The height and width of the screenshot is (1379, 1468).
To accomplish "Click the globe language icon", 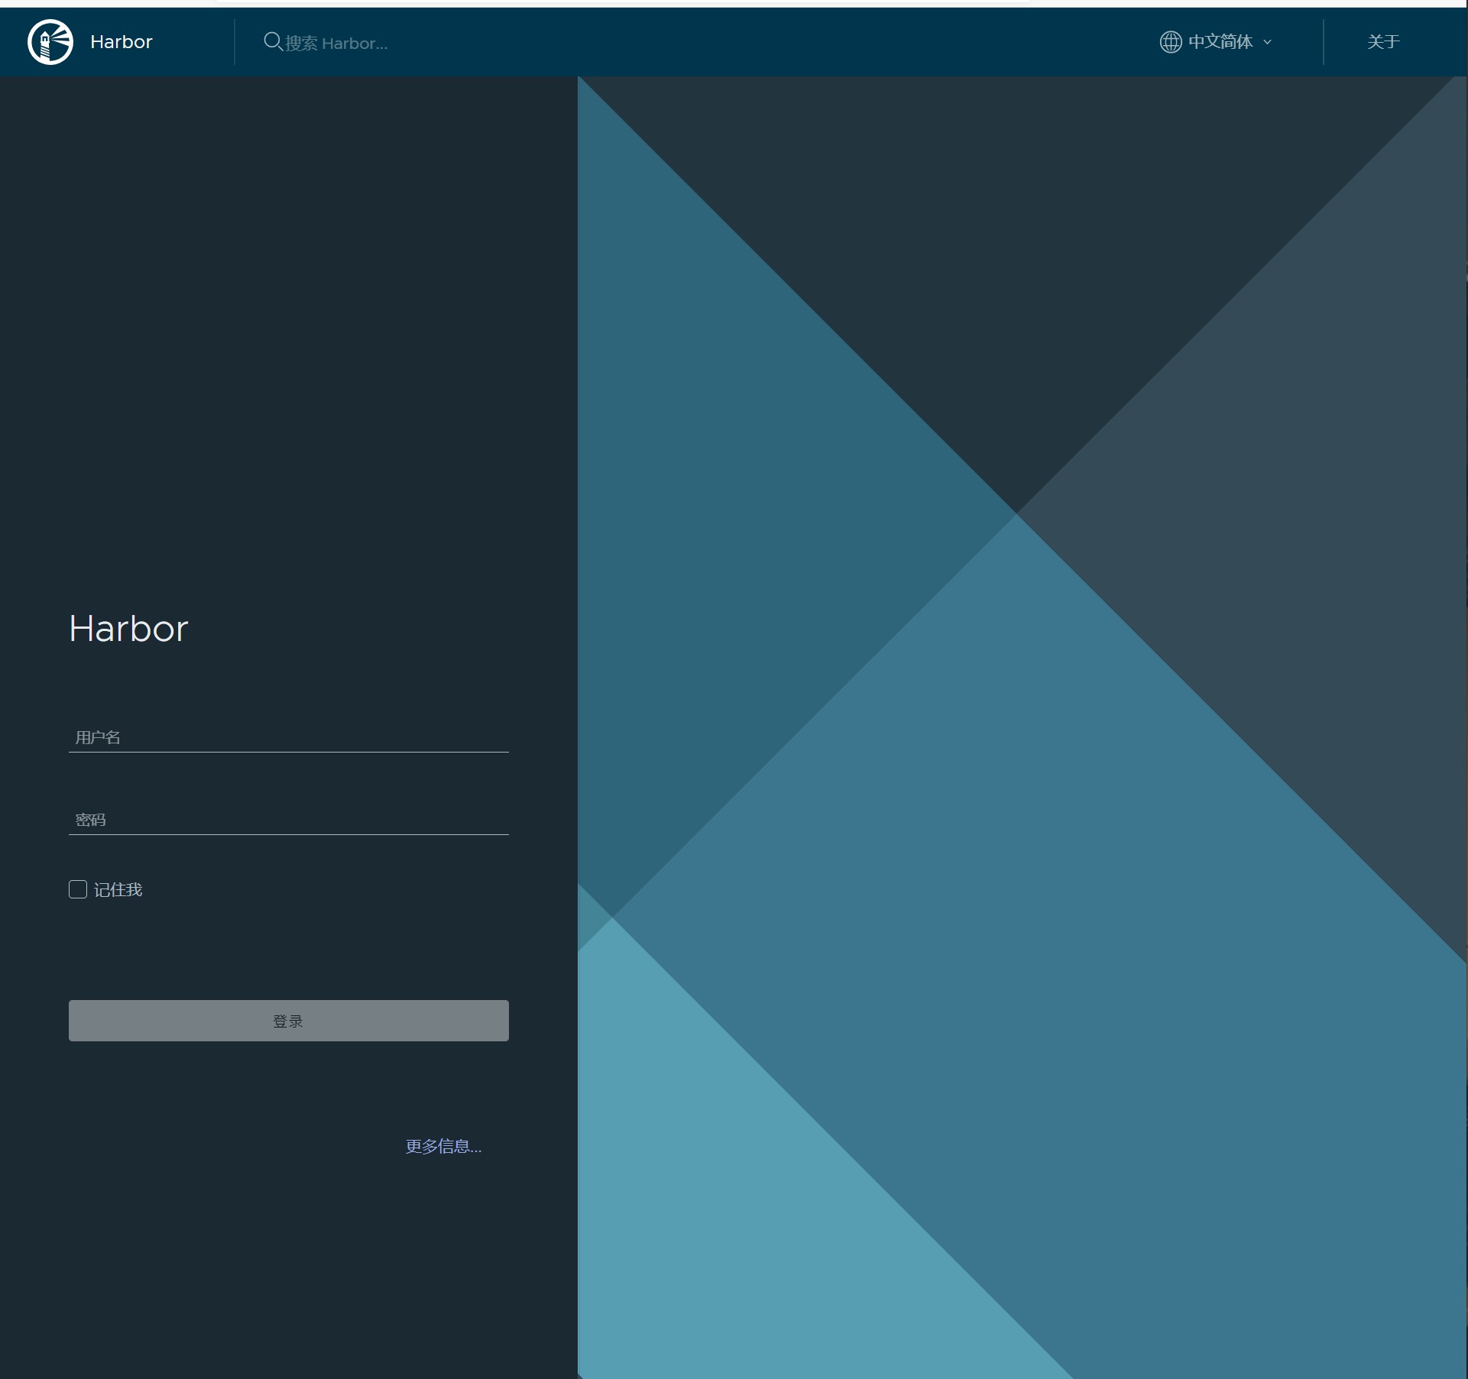I will [x=1171, y=42].
